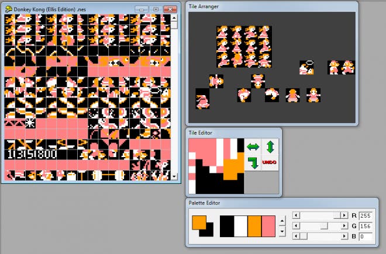The height and width of the screenshot is (254, 386).
Task: Decrease red value with left slider arrow
Action: 296,215
